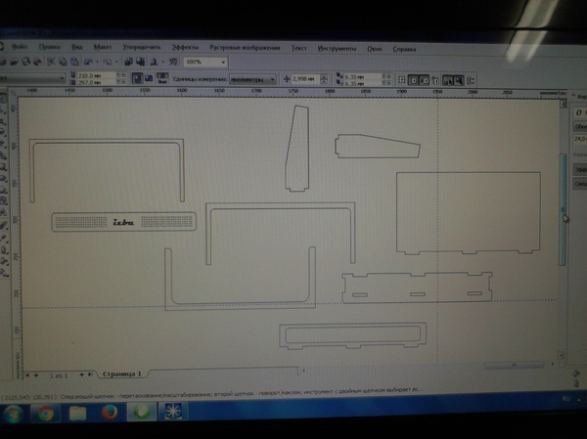Open Google Chrome from the taskbar

(x=46, y=413)
